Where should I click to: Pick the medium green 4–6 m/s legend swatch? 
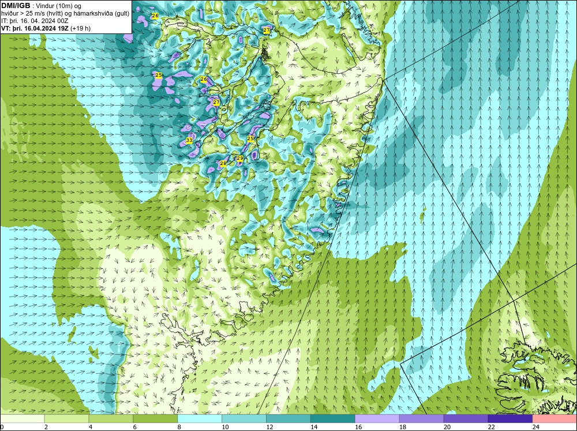coord(111,419)
